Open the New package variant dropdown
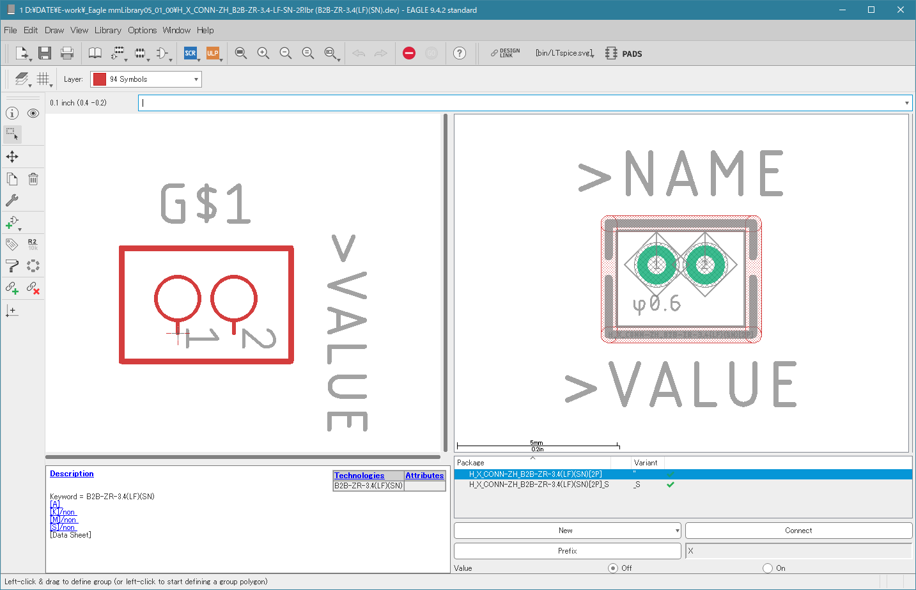This screenshot has height=590, width=916. coord(568,531)
